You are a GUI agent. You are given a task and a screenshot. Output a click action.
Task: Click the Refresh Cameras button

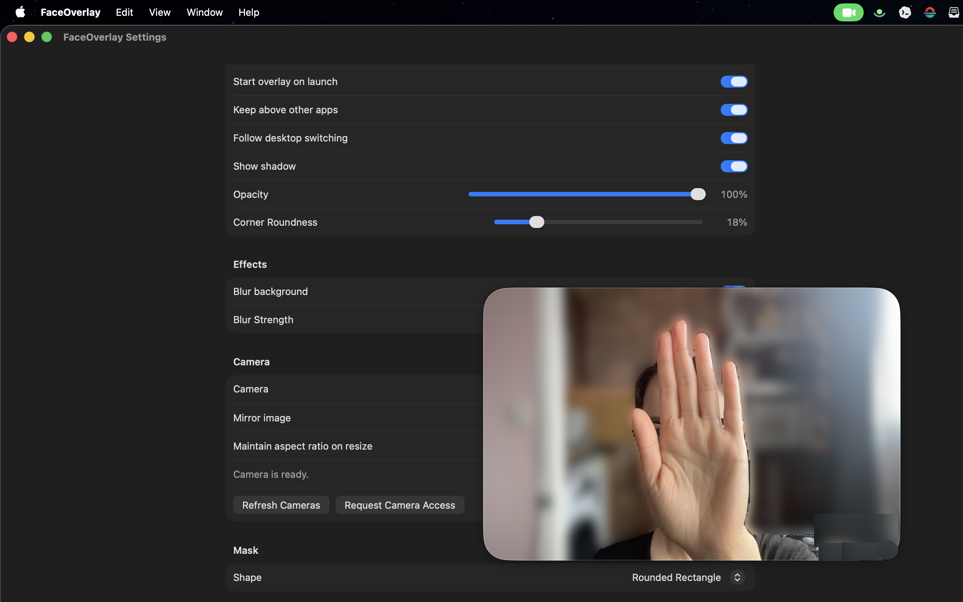click(281, 505)
